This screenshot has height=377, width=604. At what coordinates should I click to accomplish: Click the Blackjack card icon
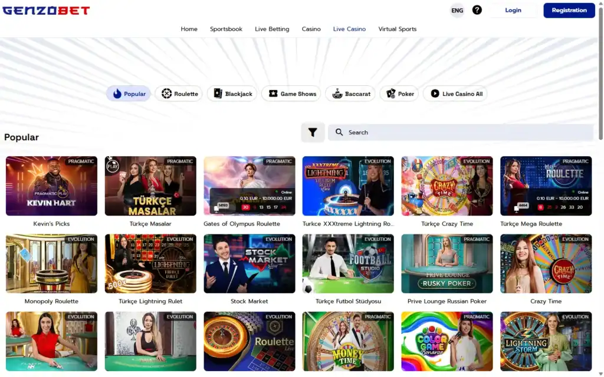coord(218,94)
